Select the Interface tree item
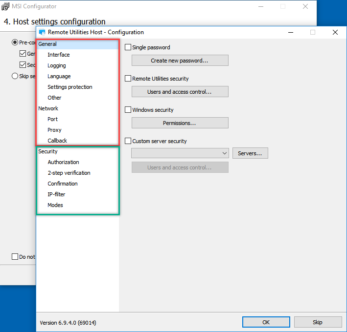The height and width of the screenshot is (332, 347). tap(59, 55)
